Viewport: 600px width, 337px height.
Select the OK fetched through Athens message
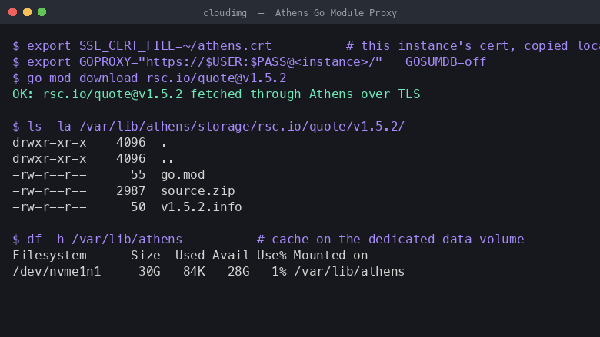click(216, 94)
